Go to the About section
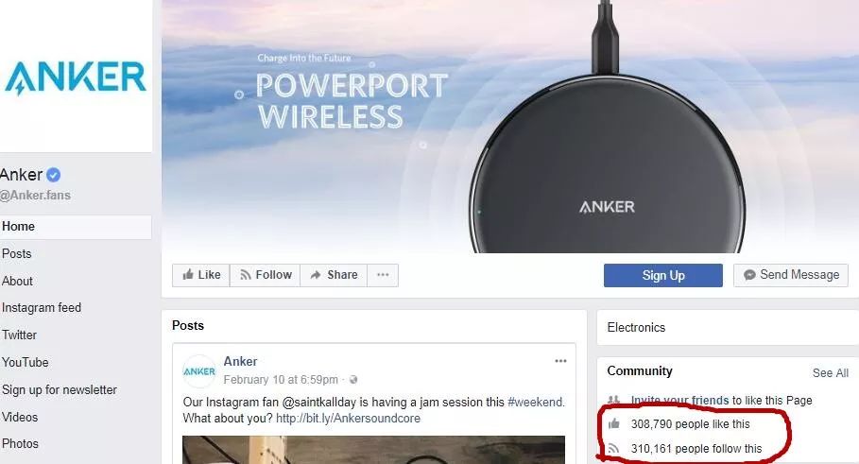 [17, 281]
